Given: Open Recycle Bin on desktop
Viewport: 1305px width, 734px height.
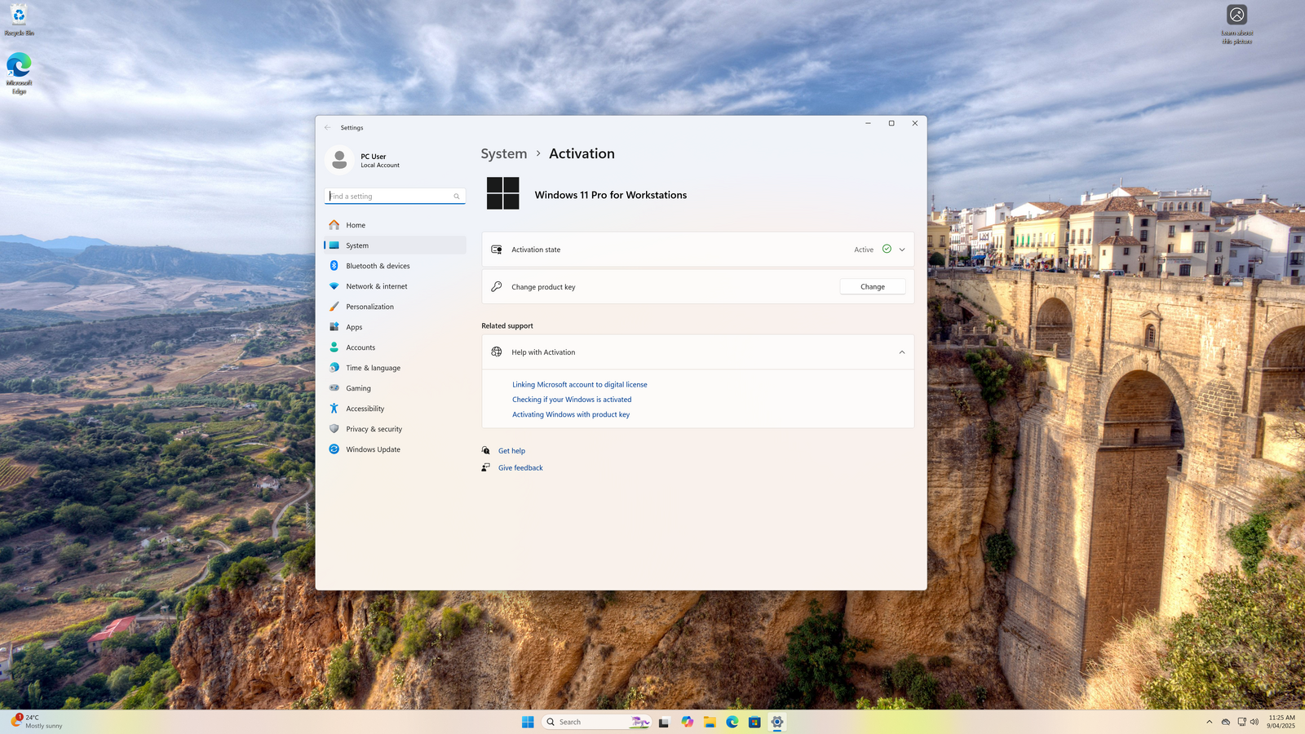Looking at the screenshot, I should [x=19, y=20].
